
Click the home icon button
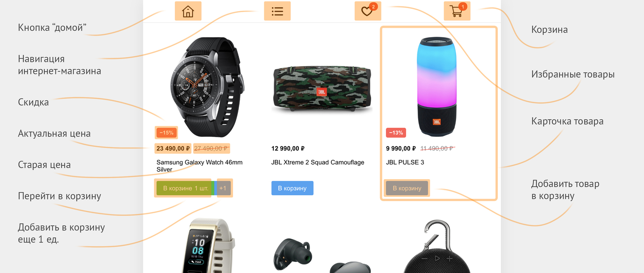(188, 11)
